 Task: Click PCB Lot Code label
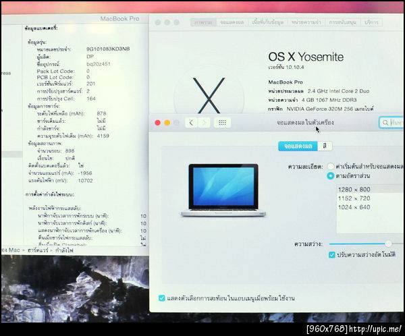[55, 77]
